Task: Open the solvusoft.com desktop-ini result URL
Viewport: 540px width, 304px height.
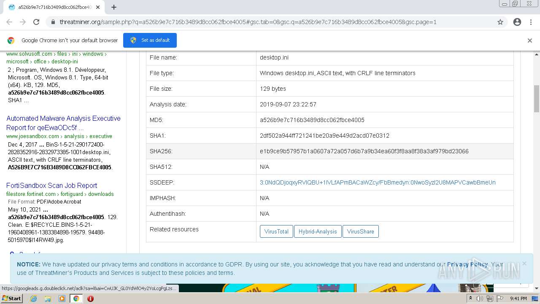Action: click(57, 57)
